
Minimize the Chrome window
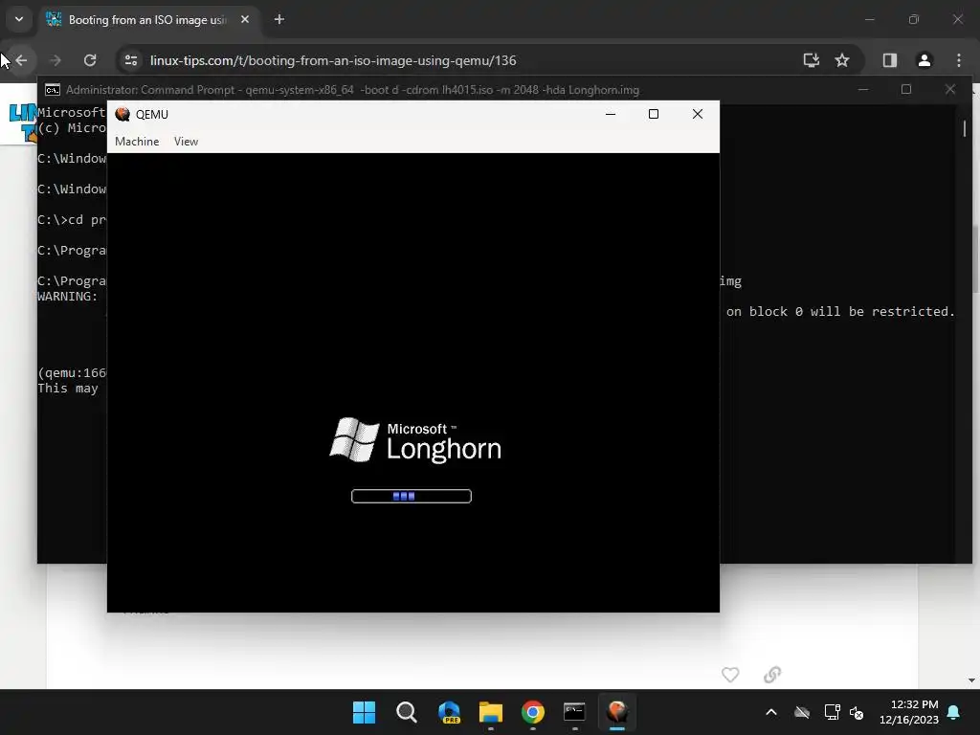tap(869, 19)
